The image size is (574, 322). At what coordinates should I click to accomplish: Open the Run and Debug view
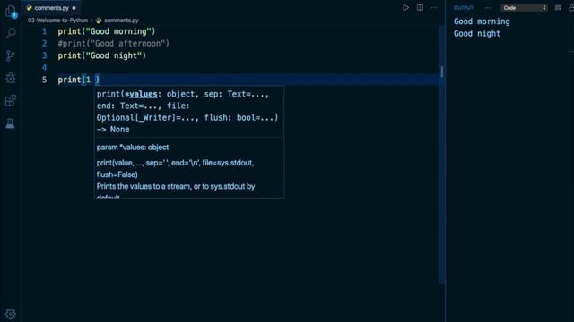pos(11,78)
